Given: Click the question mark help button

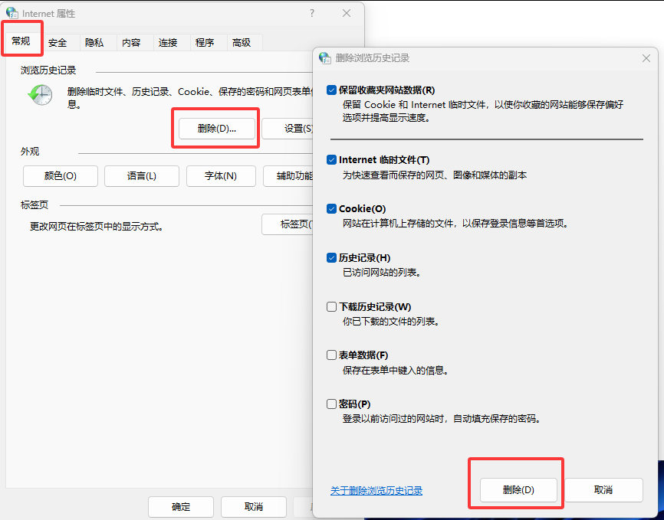Looking at the screenshot, I should pyautogui.click(x=312, y=14).
